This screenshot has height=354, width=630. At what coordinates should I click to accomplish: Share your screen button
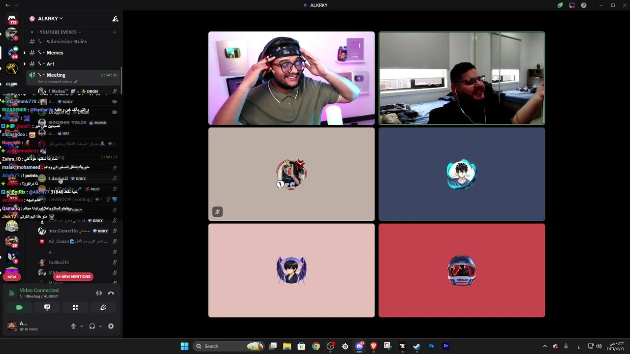47,307
